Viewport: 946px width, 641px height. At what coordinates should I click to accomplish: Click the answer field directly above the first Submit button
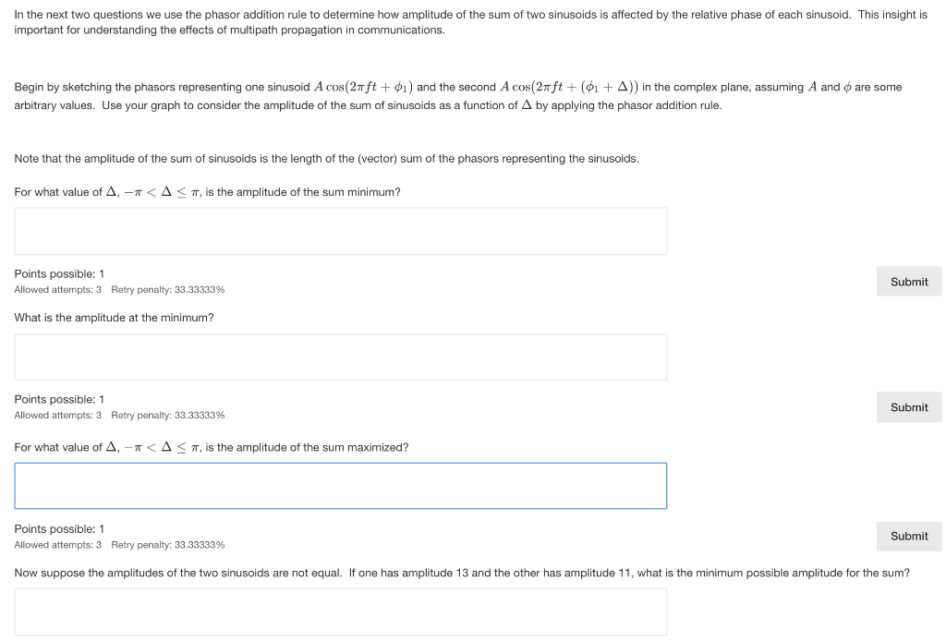click(340, 230)
